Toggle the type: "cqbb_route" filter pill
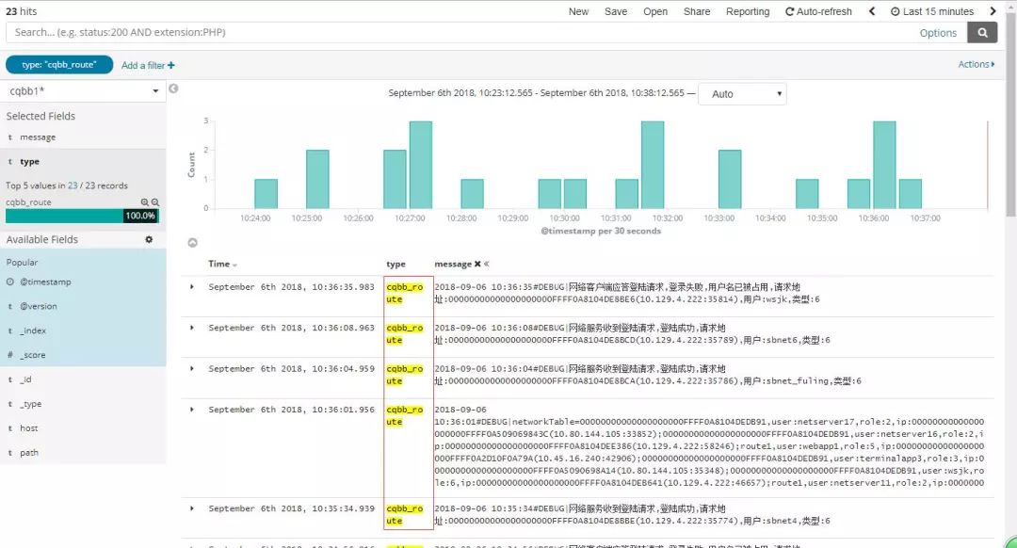The height and width of the screenshot is (548, 1017). 59,65
